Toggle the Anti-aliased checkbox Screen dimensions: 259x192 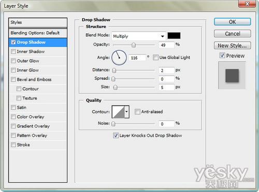coord(137,112)
